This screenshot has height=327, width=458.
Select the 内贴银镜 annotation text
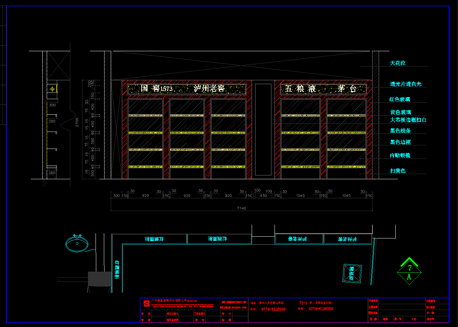(x=400, y=156)
